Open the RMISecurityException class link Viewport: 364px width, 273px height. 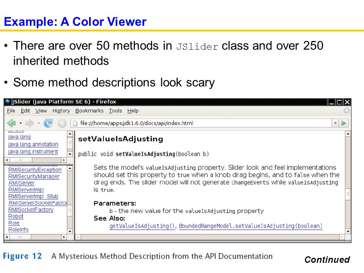(x=35, y=170)
